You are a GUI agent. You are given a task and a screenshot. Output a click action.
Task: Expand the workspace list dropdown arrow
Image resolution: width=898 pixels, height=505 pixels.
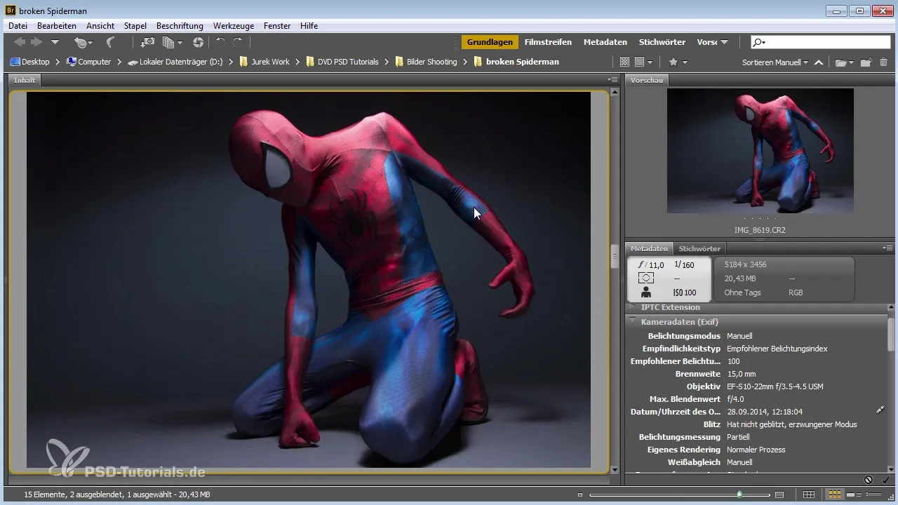[x=724, y=42]
